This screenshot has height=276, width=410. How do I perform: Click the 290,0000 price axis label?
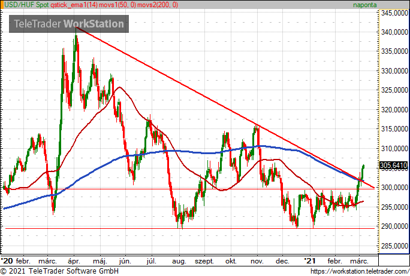click(394, 226)
